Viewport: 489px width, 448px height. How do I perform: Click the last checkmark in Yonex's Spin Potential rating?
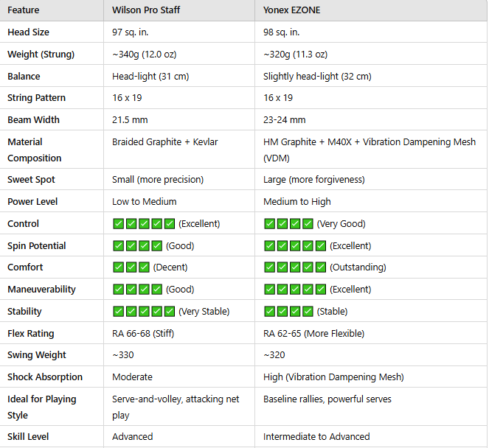[321, 245]
